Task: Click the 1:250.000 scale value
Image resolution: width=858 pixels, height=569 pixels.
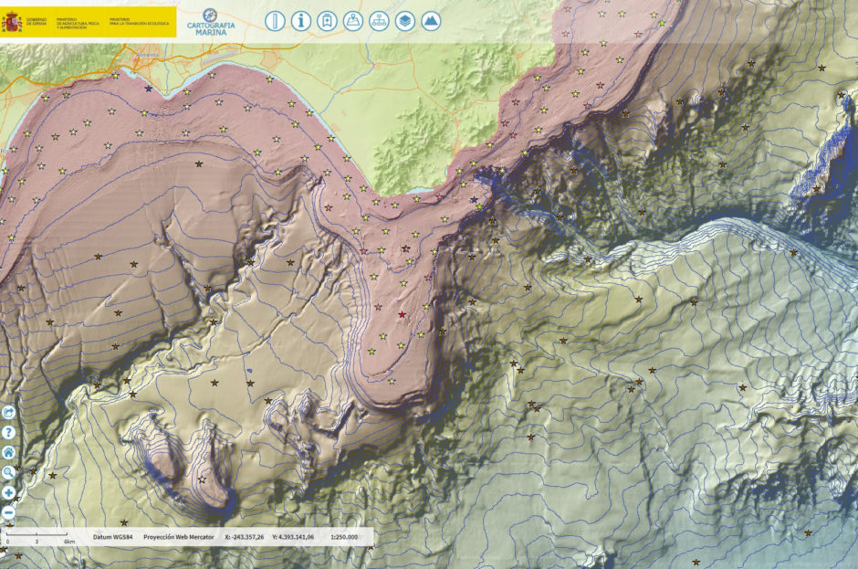Action: point(344,537)
